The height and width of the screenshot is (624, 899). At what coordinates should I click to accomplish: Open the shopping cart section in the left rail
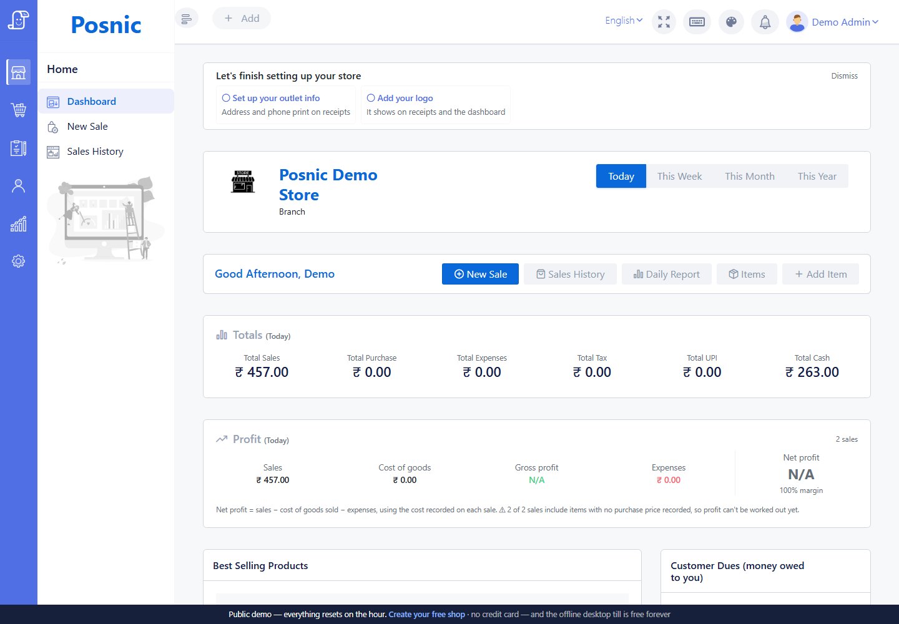click(x=18, y=110)
